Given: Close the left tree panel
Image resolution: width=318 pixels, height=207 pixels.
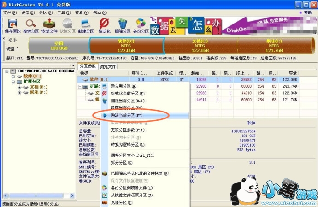Looking at the screenshot, I should tap(73, 65).
